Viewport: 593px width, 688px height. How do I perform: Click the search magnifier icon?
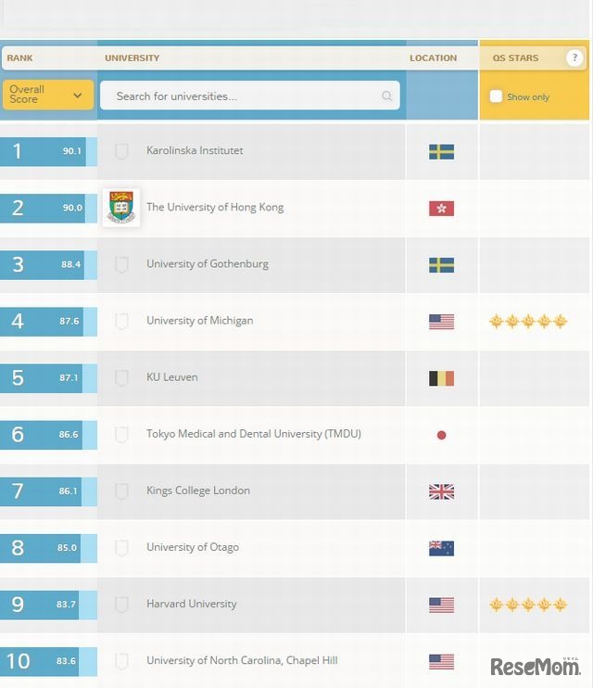click(x=386, y=96)
